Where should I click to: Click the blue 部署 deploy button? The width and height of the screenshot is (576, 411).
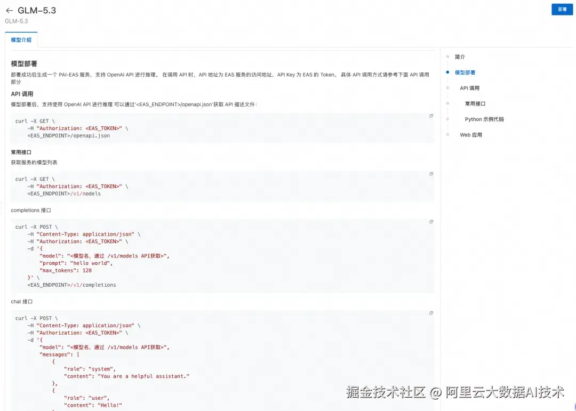tap(562, 10)
